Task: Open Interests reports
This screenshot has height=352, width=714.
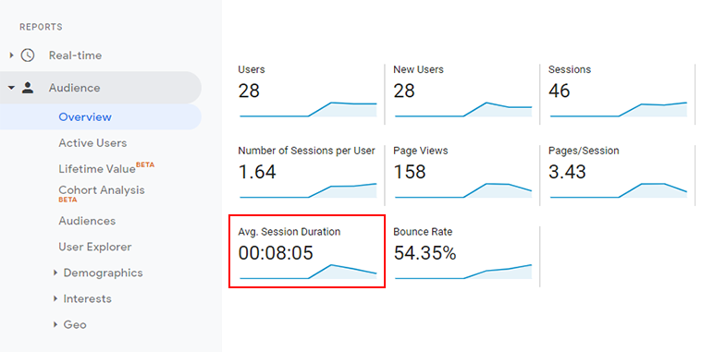Action: [x=88, y=298]
